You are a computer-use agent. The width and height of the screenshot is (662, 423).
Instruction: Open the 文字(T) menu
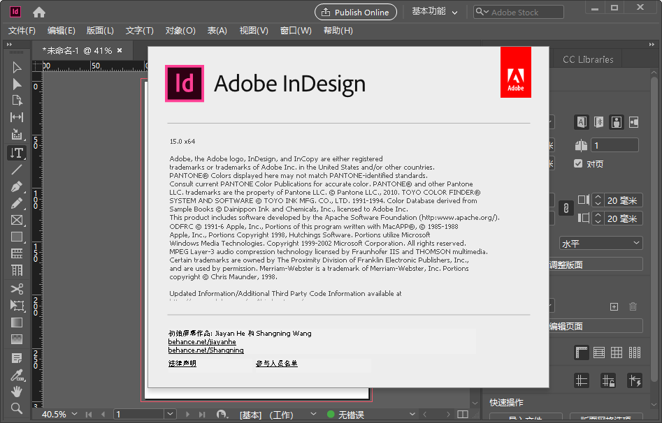[x=138, y=31]
